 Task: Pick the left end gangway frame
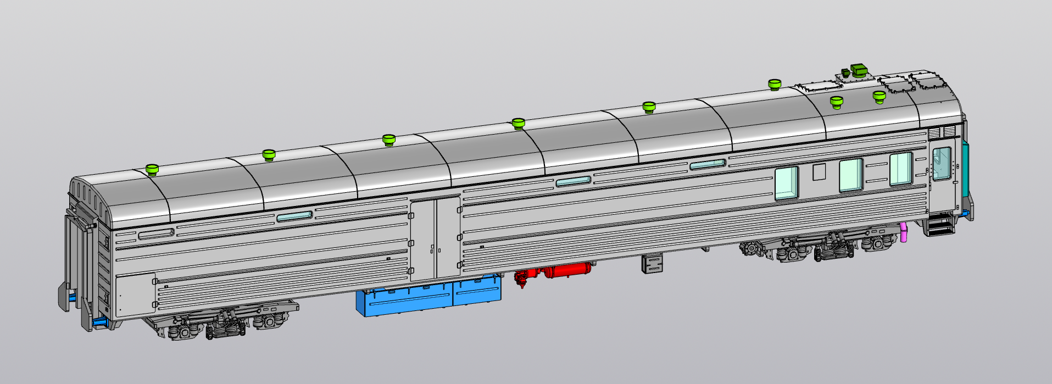pyautogui.click(x=80, y=258)
